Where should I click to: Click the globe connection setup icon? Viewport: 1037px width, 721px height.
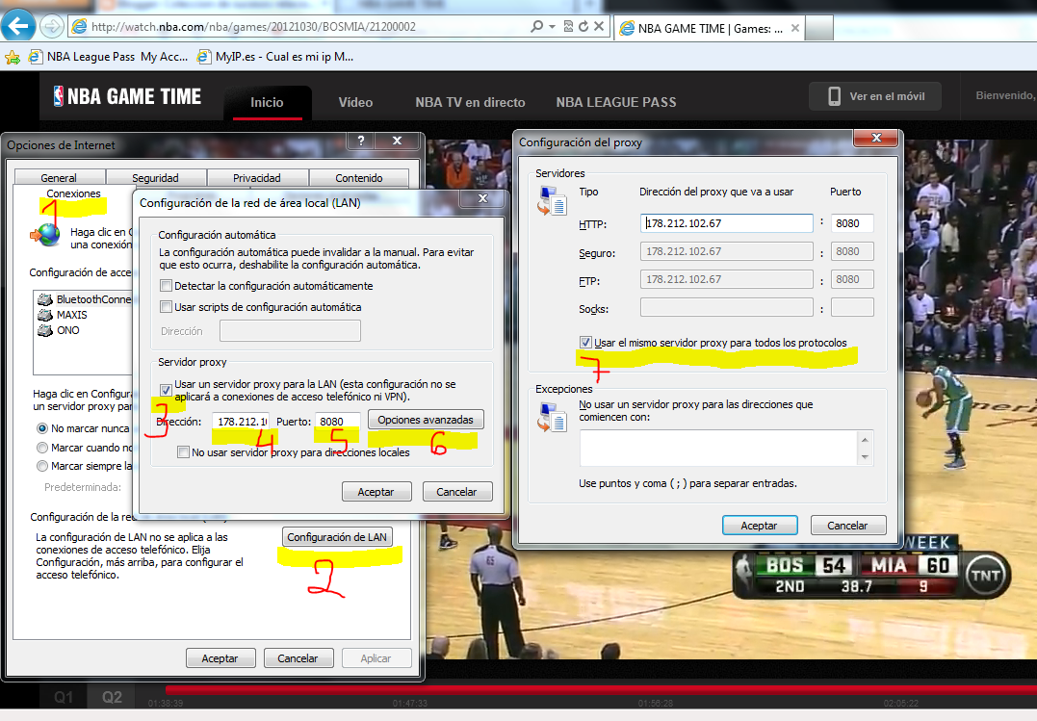[45, 235]
